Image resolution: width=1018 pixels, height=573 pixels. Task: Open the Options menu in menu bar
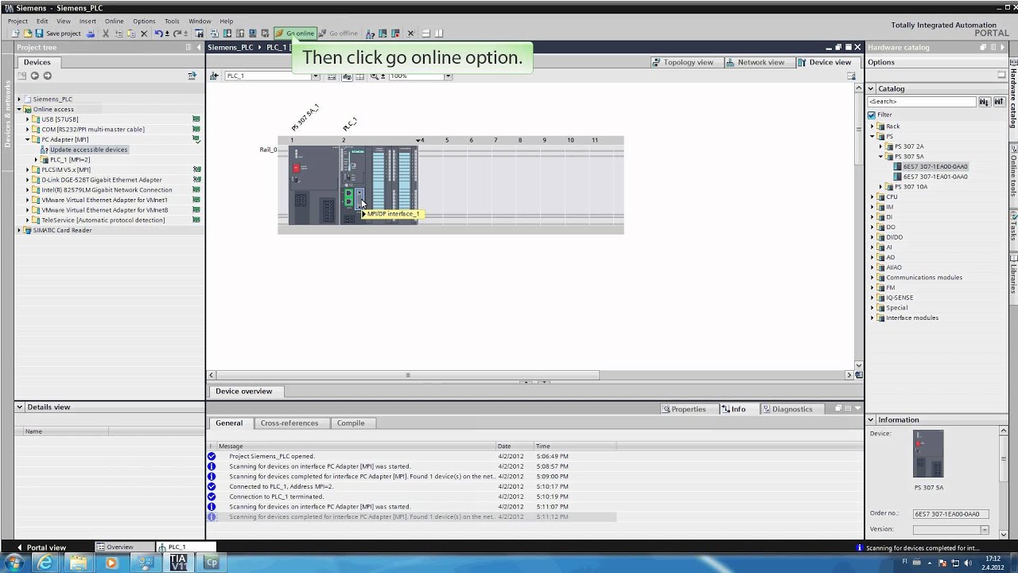144,21
